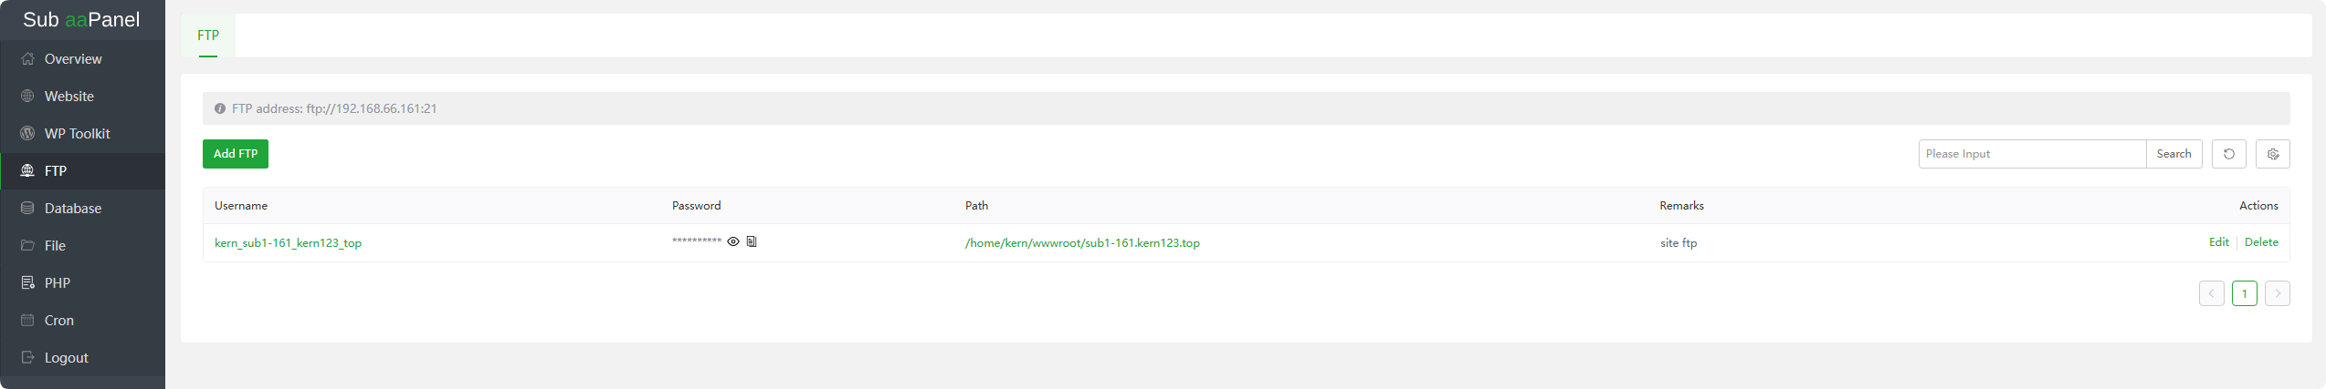Open the PHP section
This screenshot has width=2326, height=389.
coord(58,283)
